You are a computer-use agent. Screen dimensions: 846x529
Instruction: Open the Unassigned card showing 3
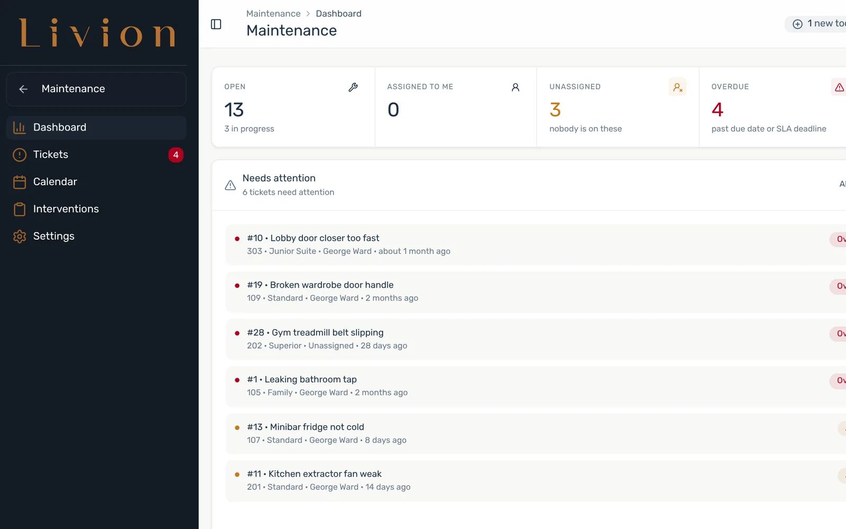click(x=618, y=107)
